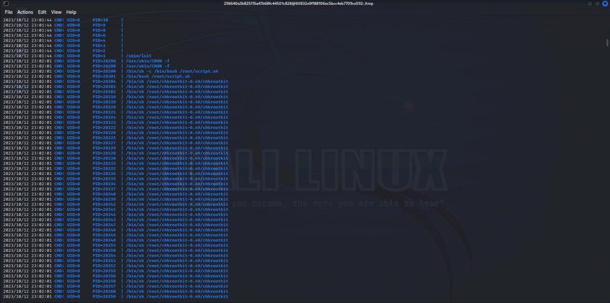
Task: Click the PID=6 text
Action: [x=99, y=35]
